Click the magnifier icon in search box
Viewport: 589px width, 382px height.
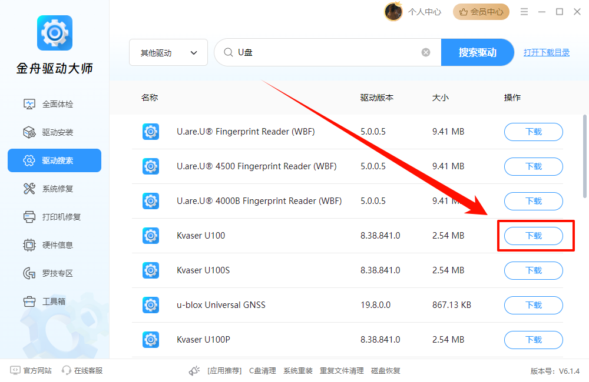point(228,52)
